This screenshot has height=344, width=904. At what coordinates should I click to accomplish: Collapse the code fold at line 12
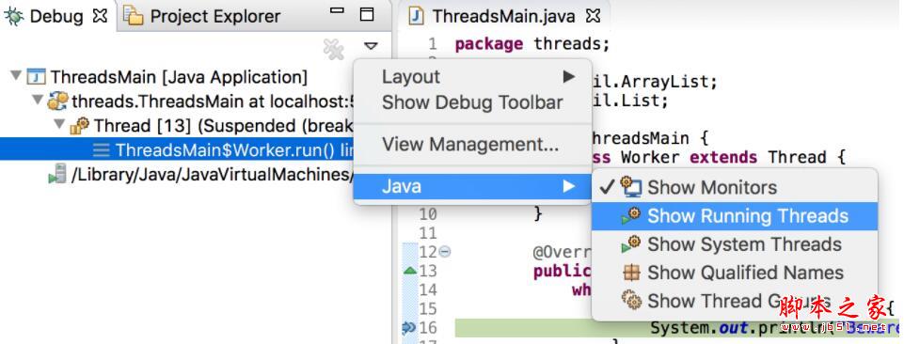pyautogui.click(x=445, y=252)
